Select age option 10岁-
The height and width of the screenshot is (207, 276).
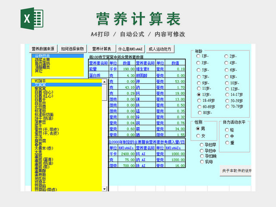(227, 83)
